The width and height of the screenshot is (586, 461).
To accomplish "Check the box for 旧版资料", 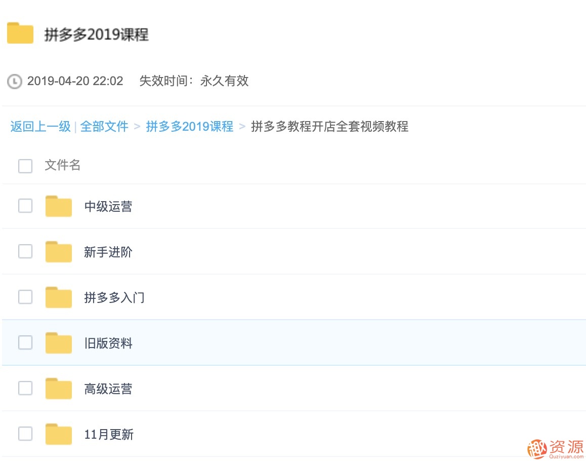I will click(25, 342).
